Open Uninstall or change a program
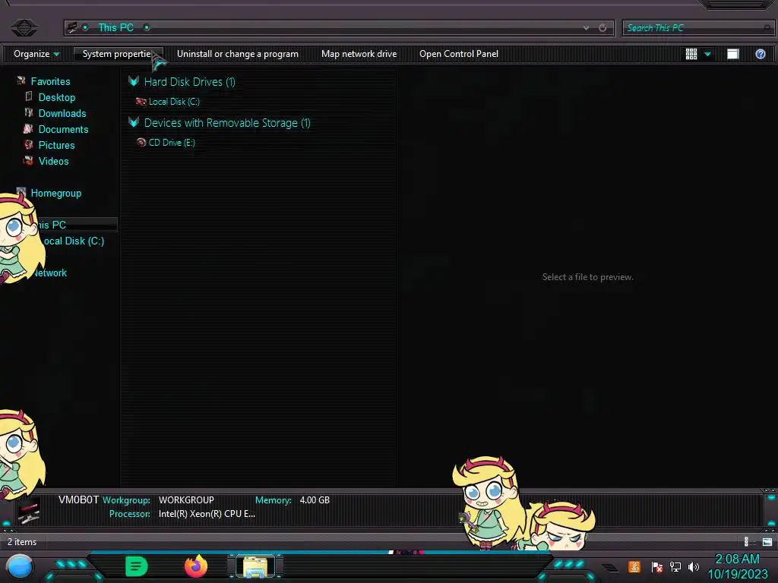 pos(238,54)
